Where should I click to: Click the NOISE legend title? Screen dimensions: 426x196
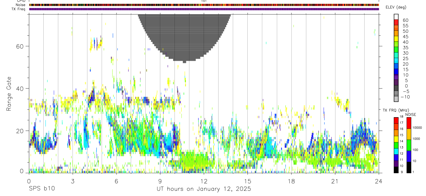click(x=411, y=114)
